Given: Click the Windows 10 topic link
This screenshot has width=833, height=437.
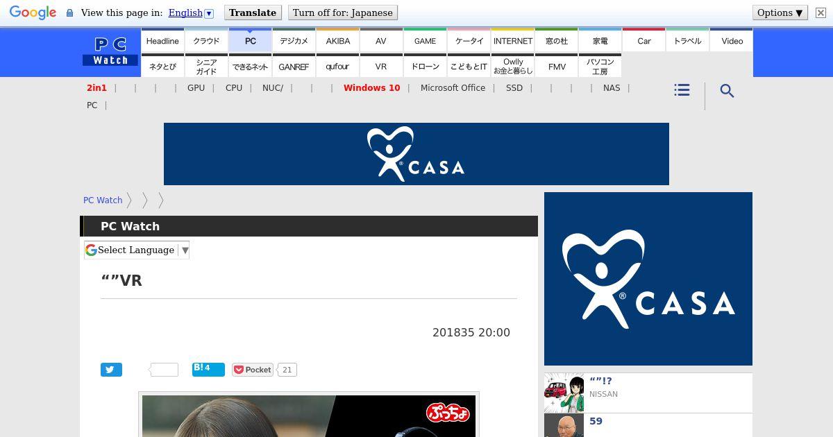Looking at the screenshot, I should pos(371,88).
